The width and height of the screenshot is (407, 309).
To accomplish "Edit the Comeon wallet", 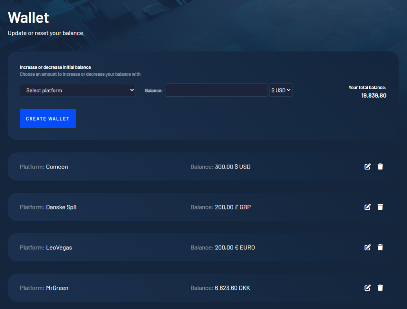I will (x=367, y=167).
